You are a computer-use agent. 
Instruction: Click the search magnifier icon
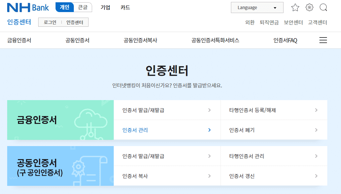point(323,7)
